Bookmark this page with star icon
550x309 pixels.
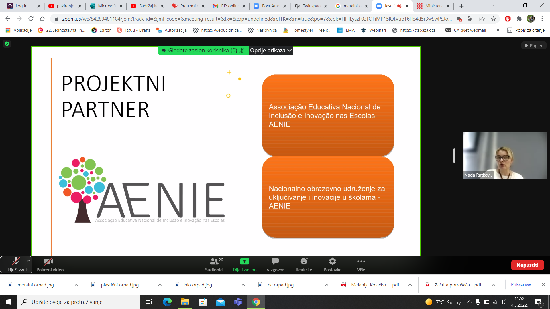[493, 19]
